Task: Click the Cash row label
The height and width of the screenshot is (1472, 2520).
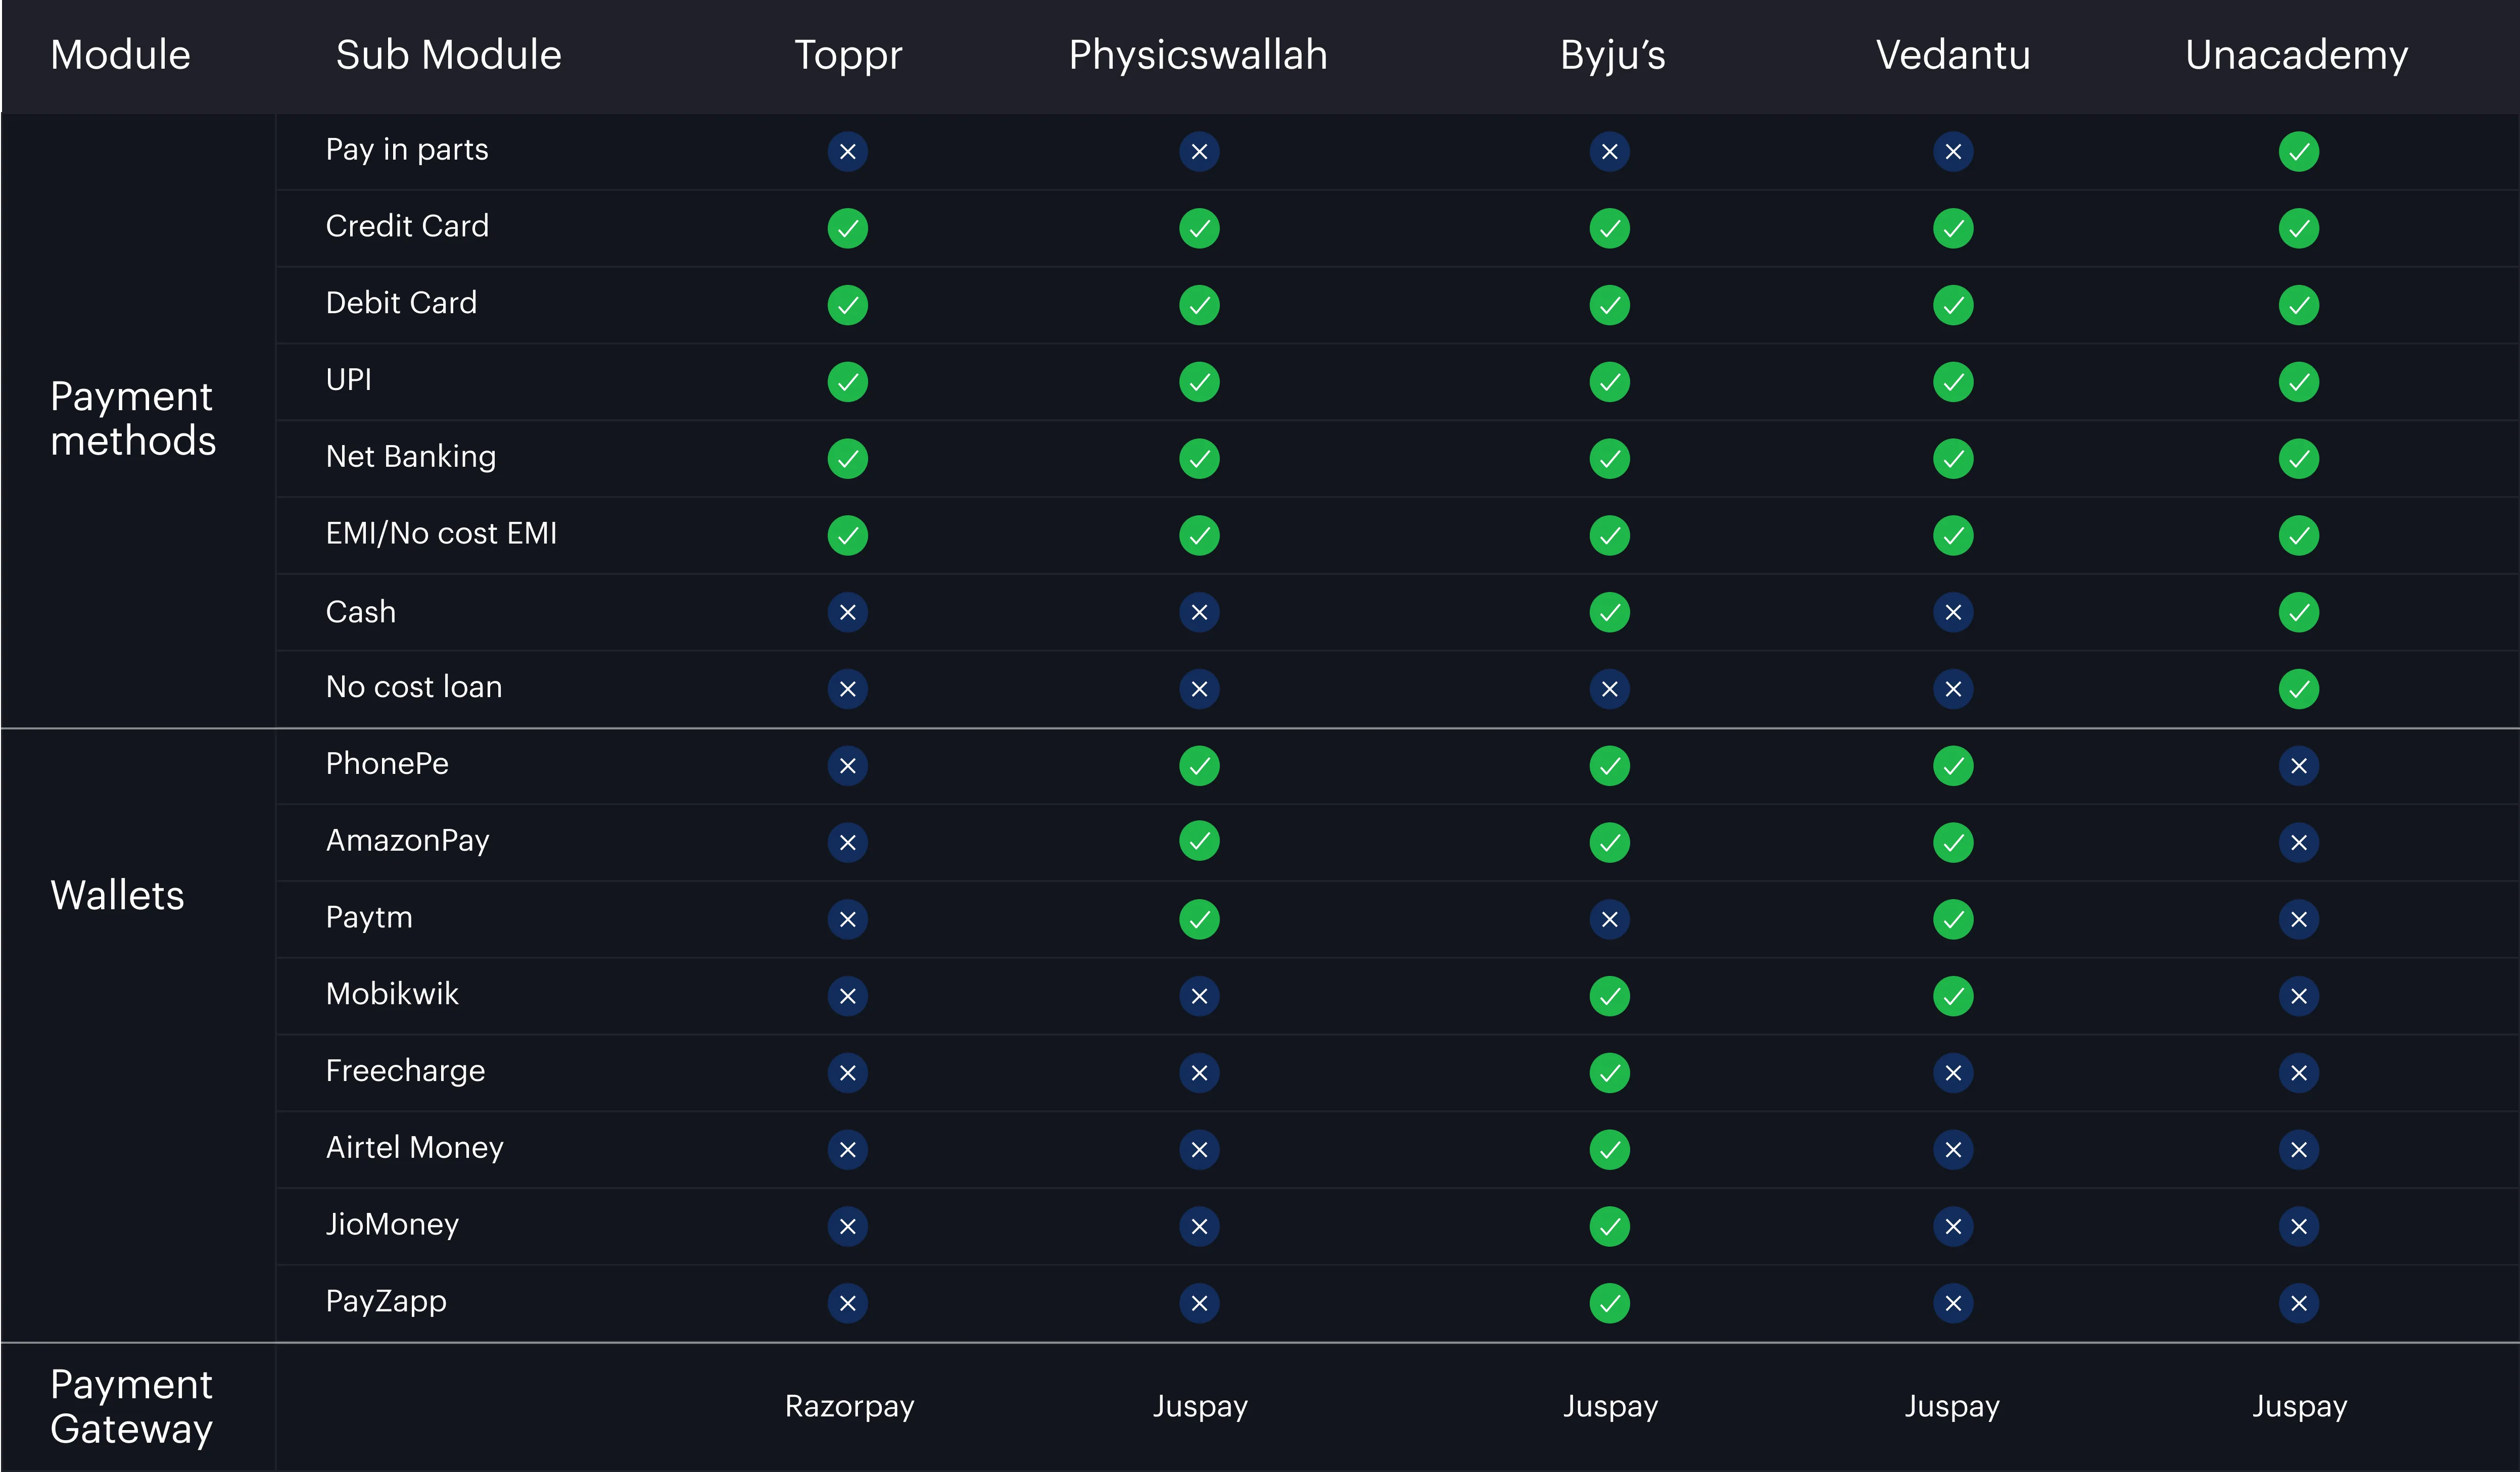Action: 360,612
